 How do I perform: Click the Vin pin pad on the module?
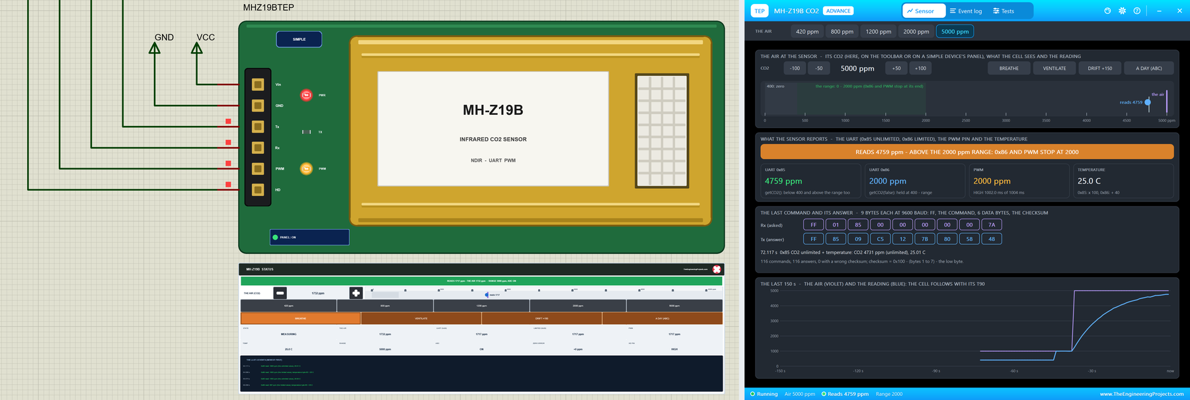[x=258, y=84]
